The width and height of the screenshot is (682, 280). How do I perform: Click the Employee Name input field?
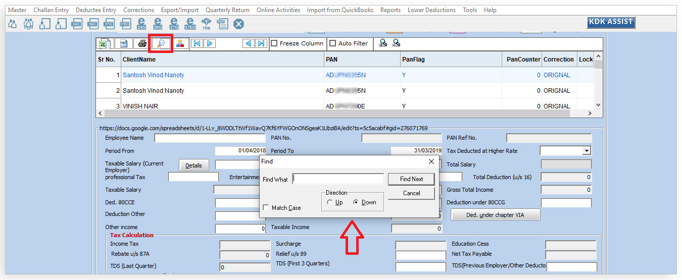[210, 138]
